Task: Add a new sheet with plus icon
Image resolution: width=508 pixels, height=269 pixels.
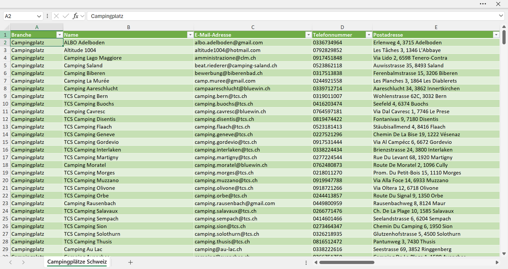Action: (x=130, y=262)
